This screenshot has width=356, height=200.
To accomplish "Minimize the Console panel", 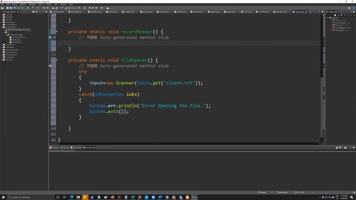I will (350, 147).
